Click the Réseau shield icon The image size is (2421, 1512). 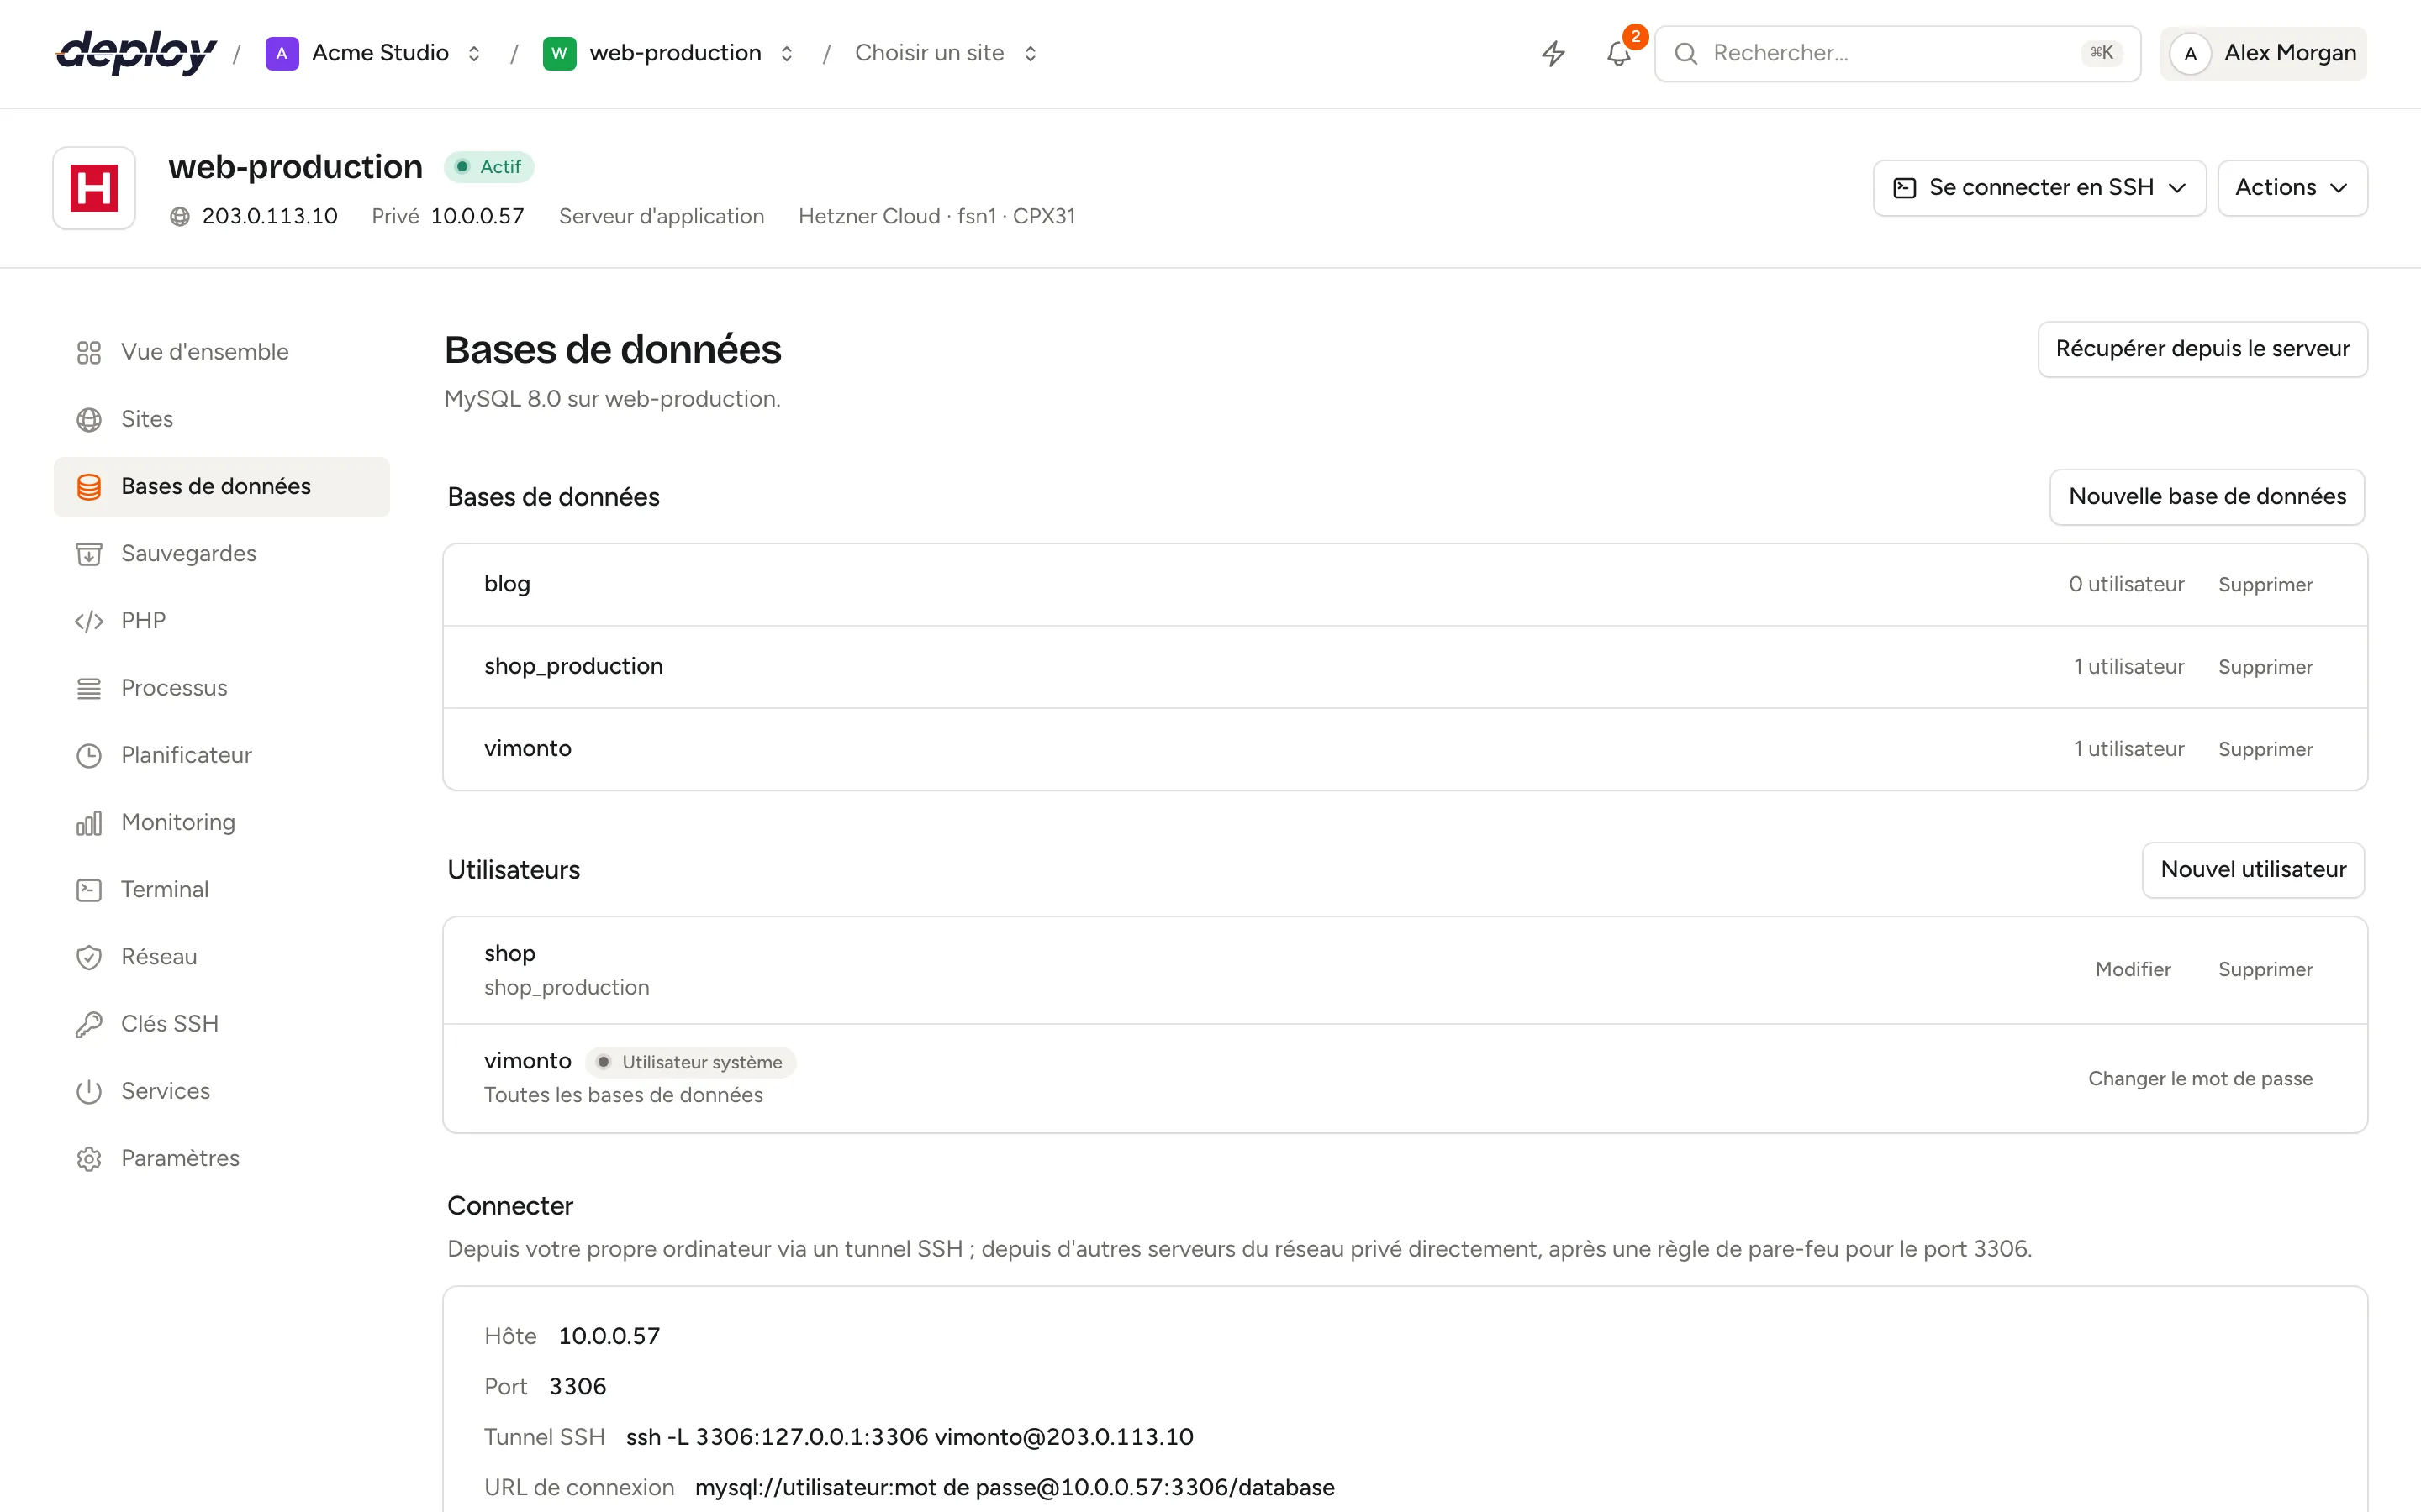tap(89, 957)
